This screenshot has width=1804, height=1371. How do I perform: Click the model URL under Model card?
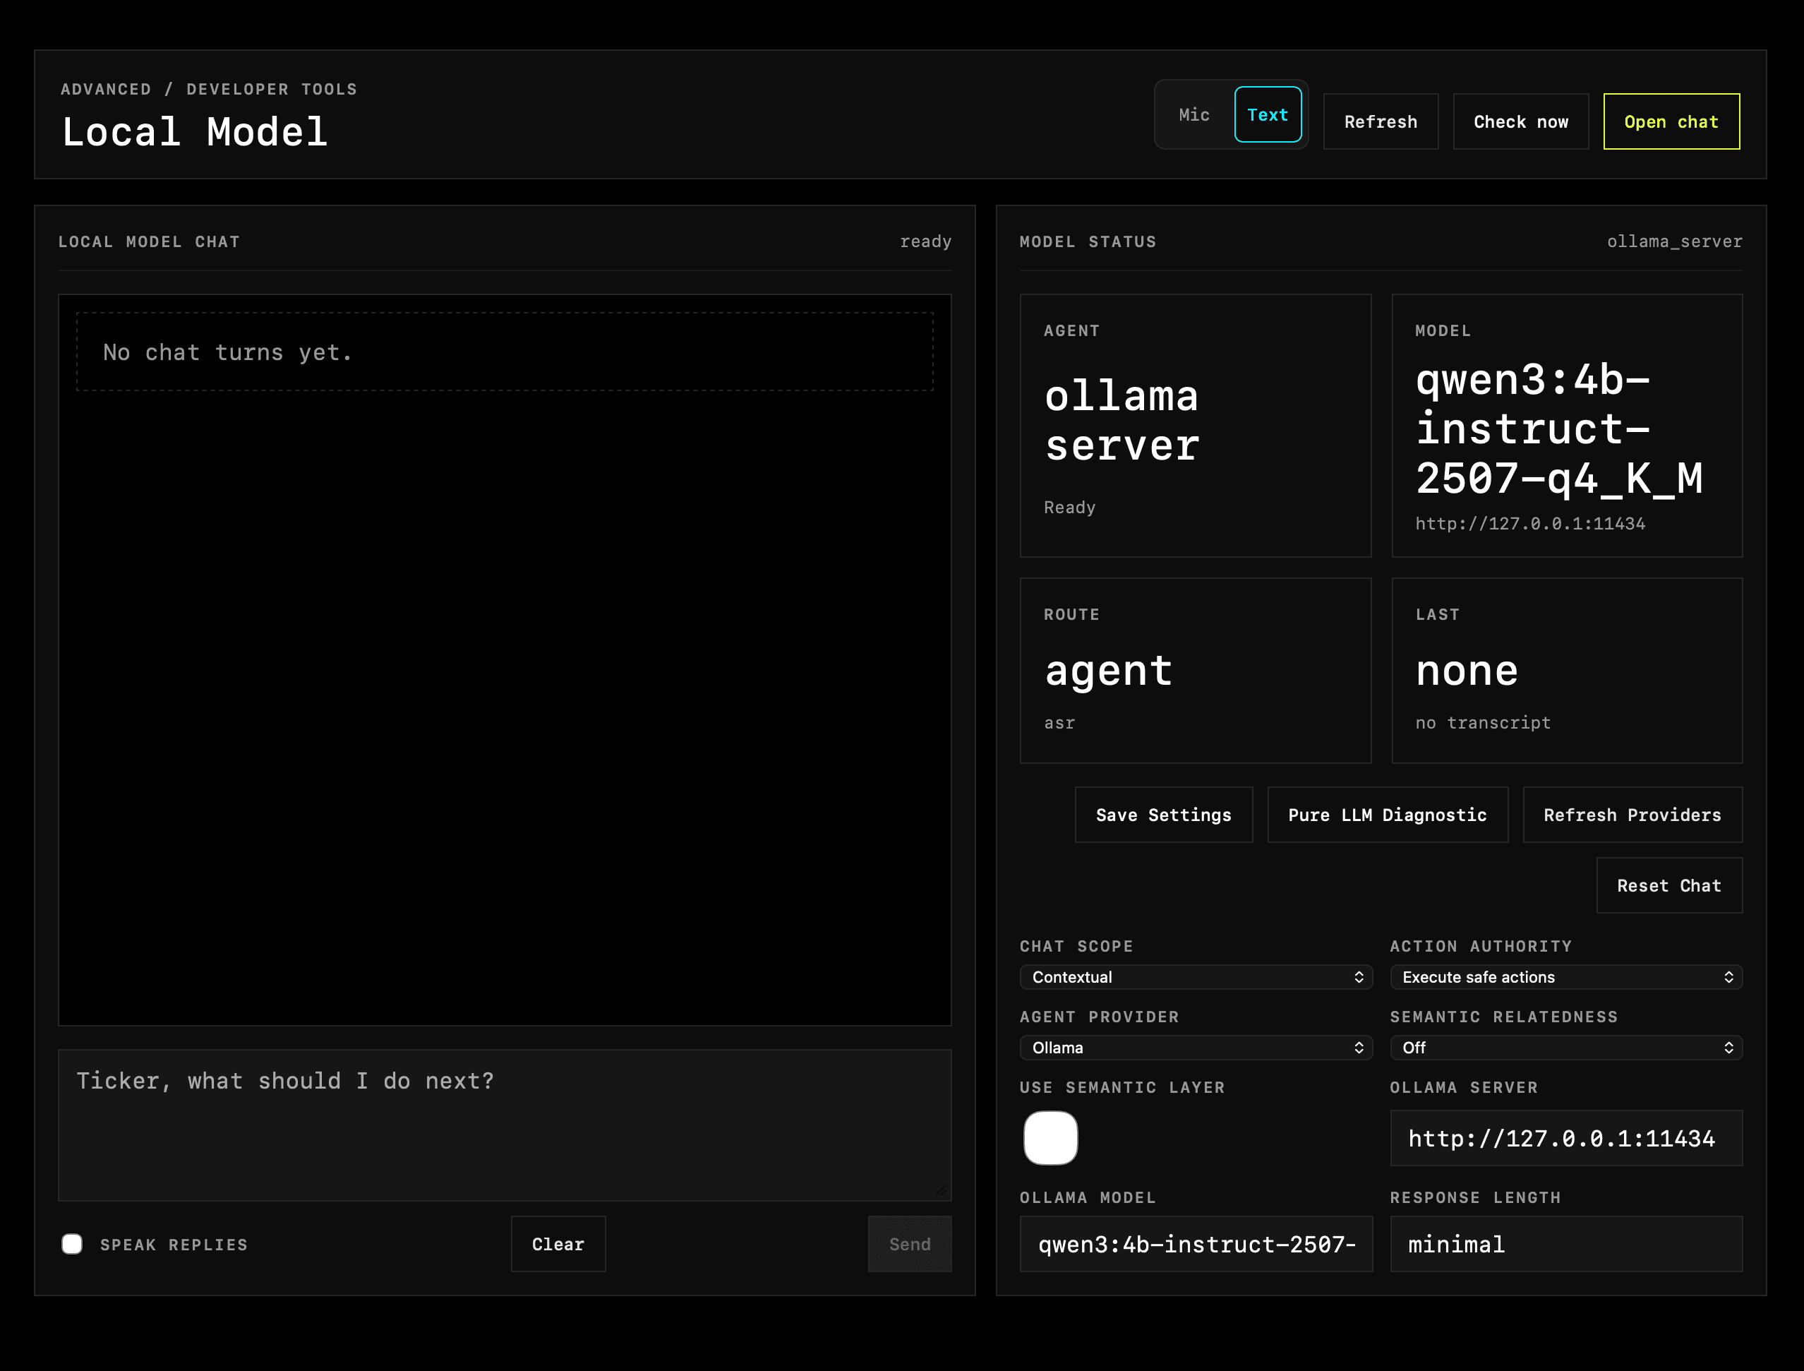tap(1530, 524)
